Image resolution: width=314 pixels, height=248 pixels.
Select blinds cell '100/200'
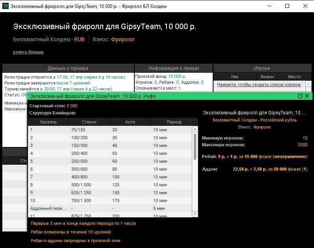(x=79, y=138)
